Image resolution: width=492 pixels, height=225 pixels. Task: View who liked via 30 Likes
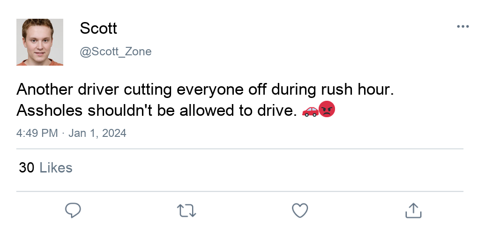[45, 168]
